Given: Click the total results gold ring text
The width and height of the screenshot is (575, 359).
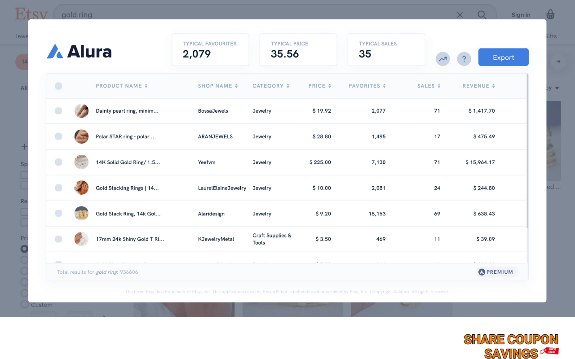Looking at the screenshot, I should click(x=97, y=272).
